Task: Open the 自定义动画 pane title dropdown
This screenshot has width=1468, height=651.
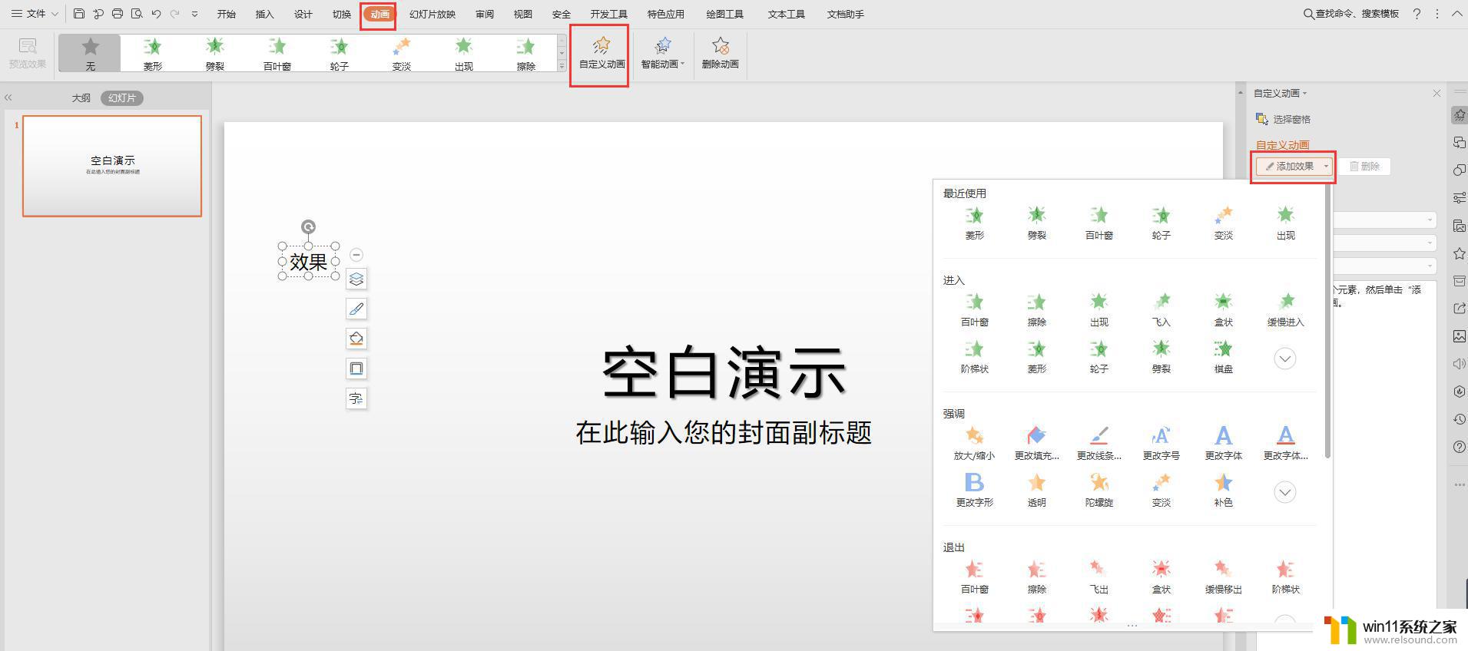Action: point(1281,93)
